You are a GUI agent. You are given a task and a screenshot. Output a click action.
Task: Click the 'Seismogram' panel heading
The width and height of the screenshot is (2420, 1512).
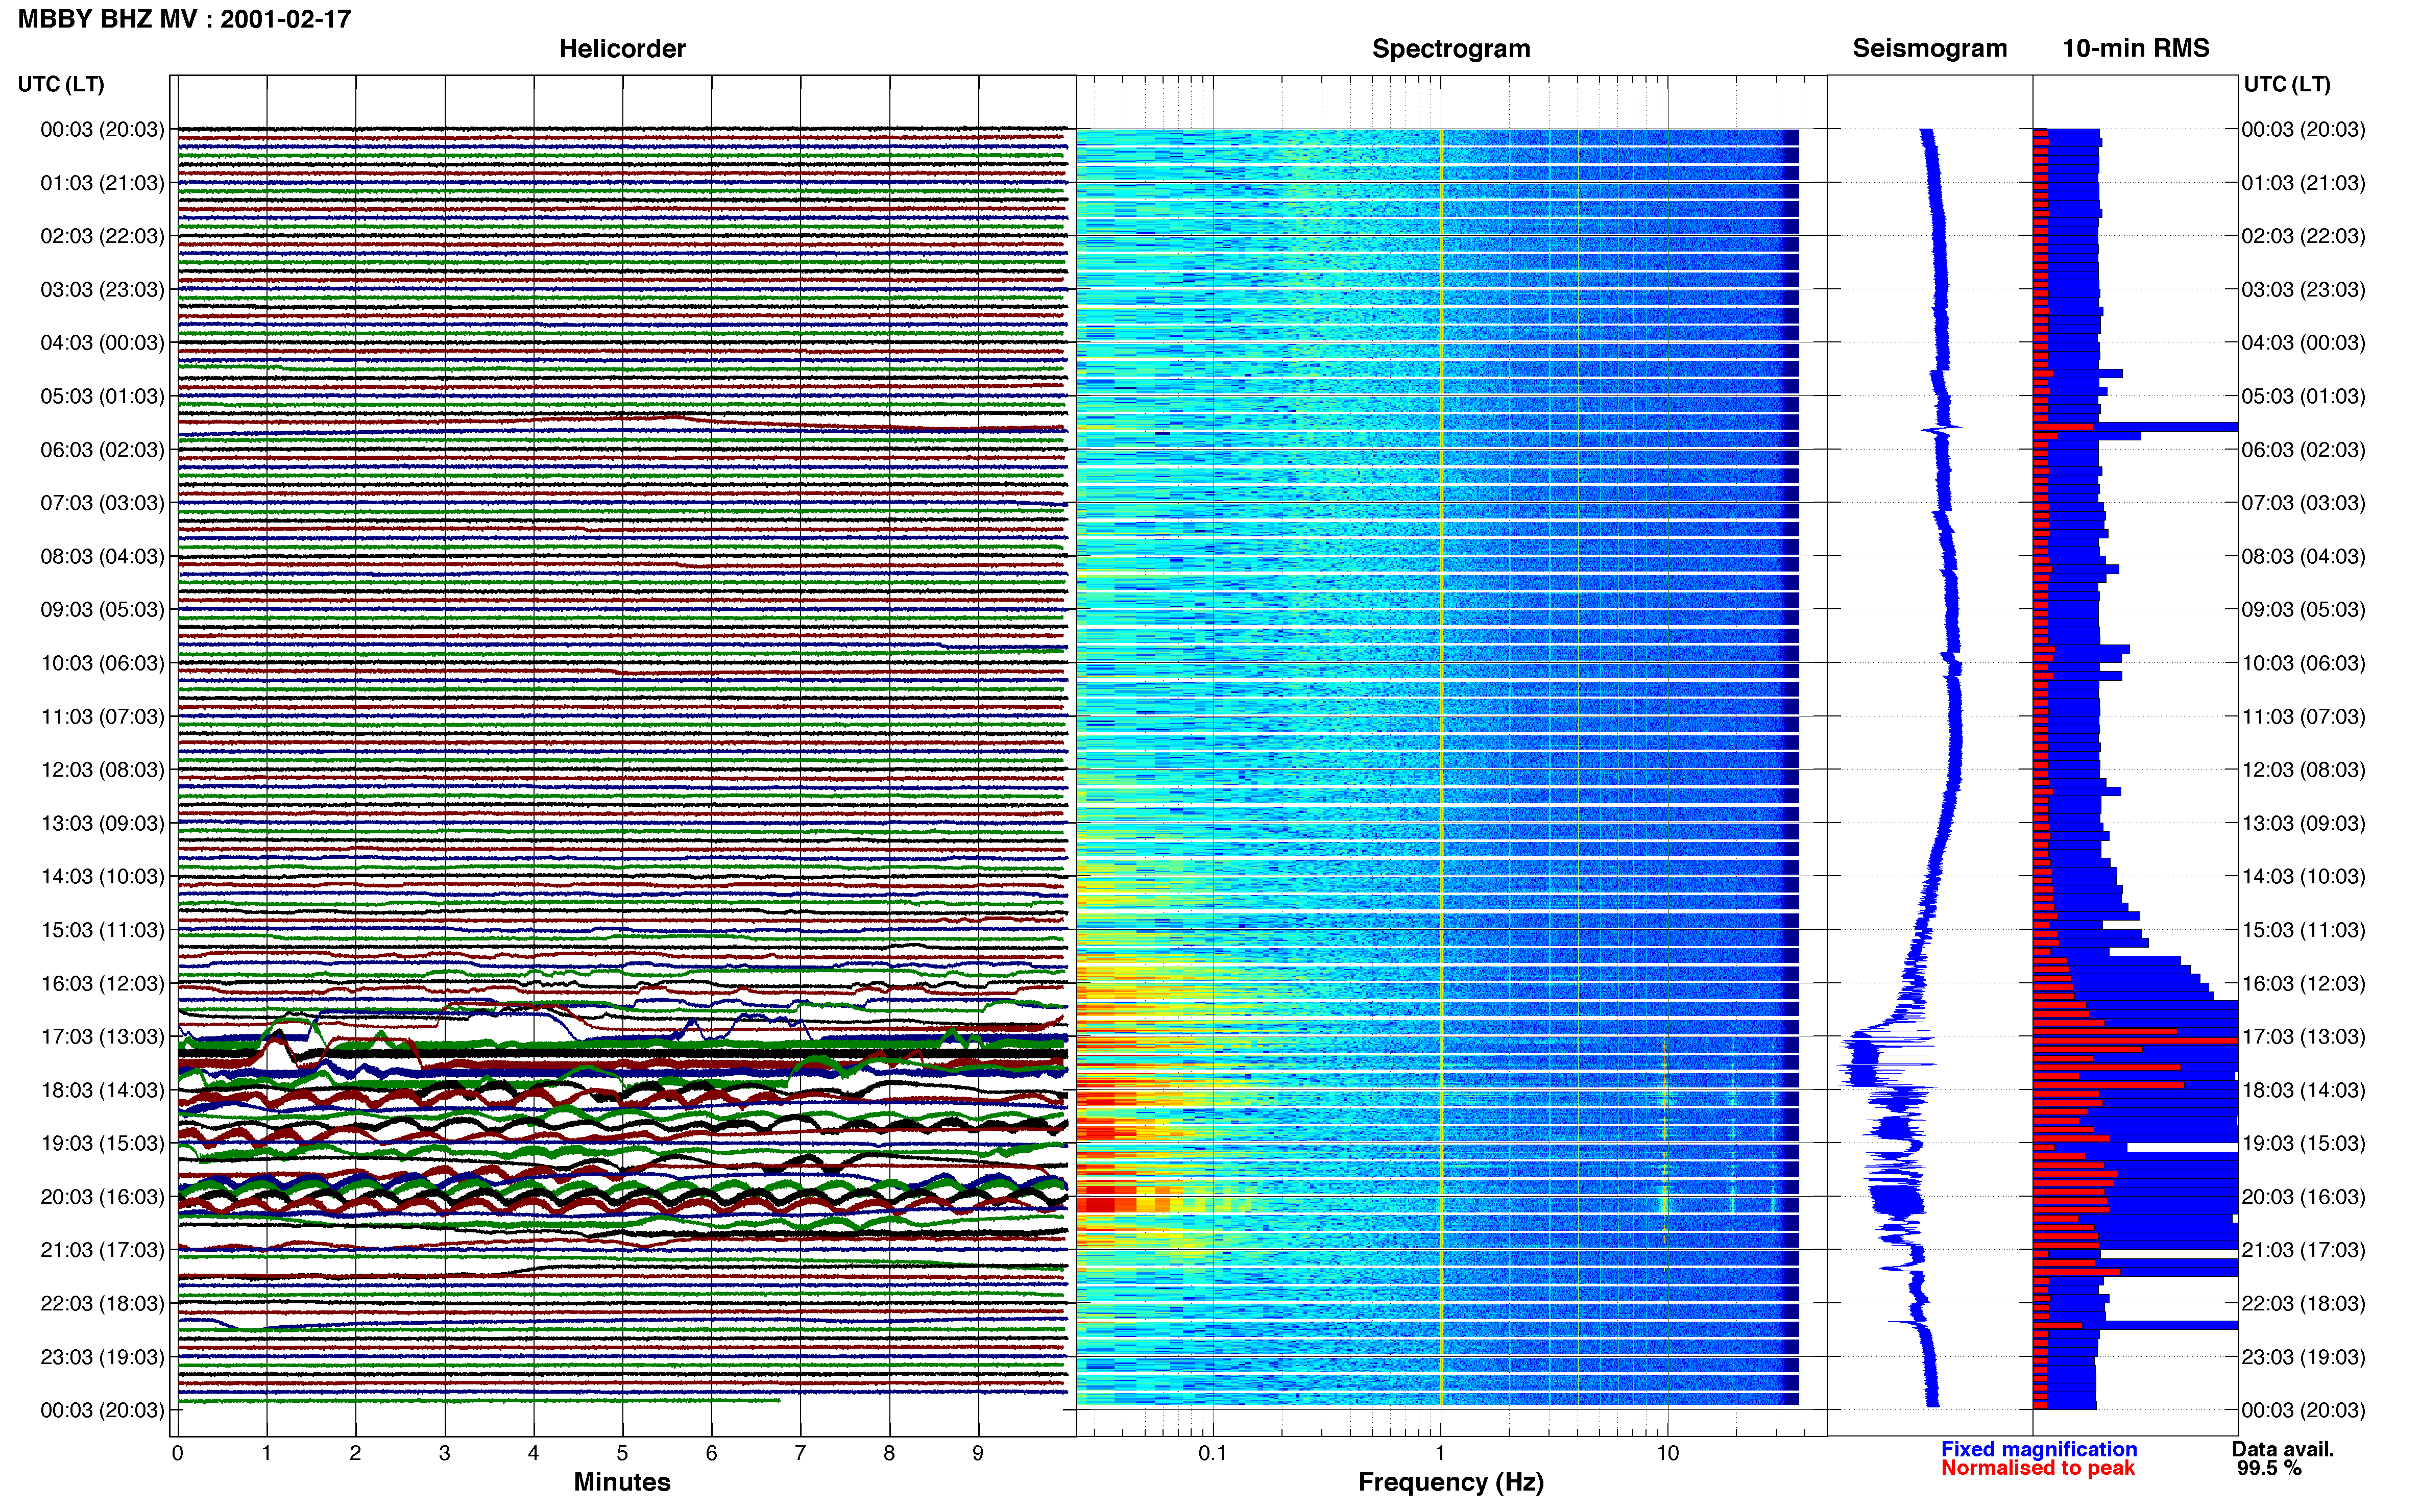click(1930, 48)
